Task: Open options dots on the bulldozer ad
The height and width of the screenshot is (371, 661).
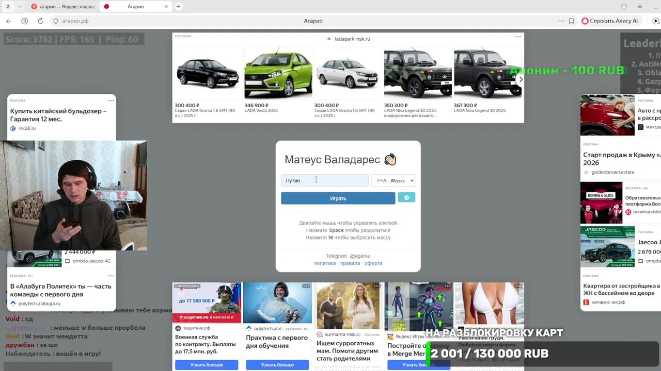Action: (111, 100)
